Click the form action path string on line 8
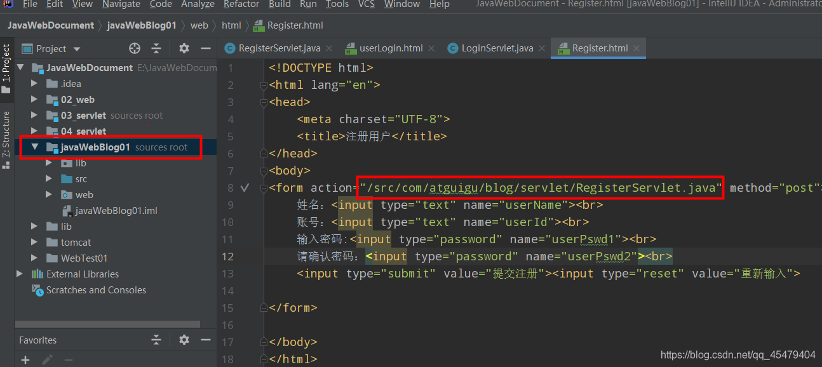This screenshot has height=367, width=822. pos(541,188)
